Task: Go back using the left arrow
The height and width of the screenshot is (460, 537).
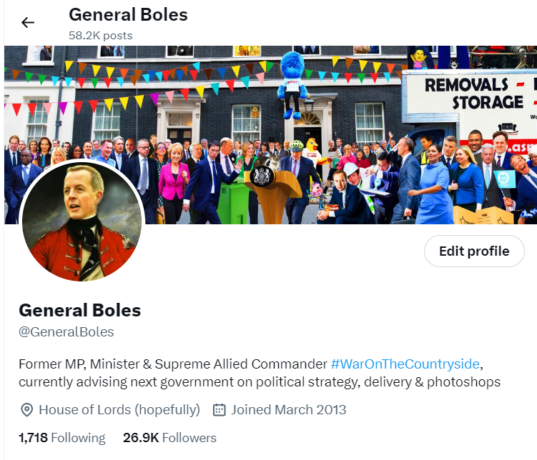Action: pyautogui.click(x=28, y=23)
